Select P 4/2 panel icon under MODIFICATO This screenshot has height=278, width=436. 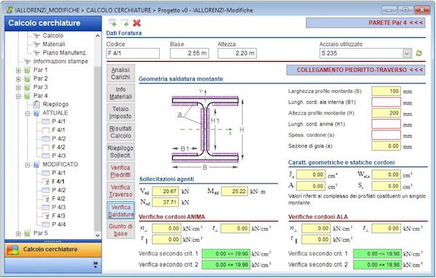(x=46, y=190)
